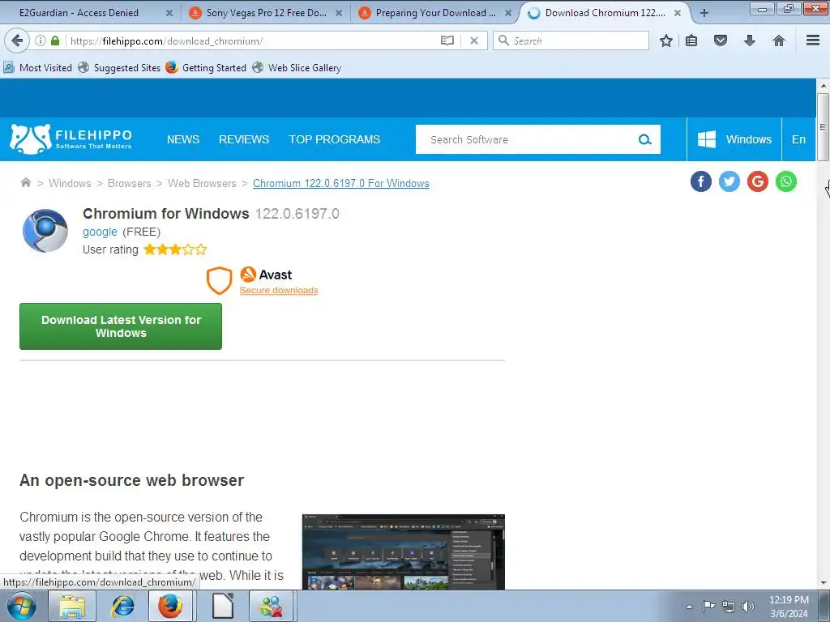Image resolution: width=830 pixels, height=622 pixels.
Task: Open the downloads arrow icon
Action: 750,40
